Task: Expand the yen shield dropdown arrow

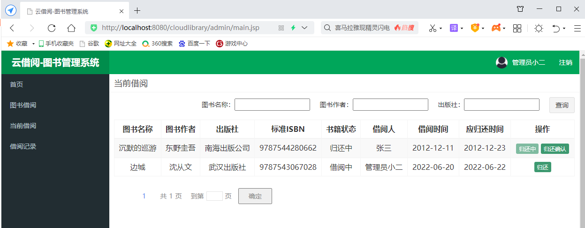Action: pos(483,29)
